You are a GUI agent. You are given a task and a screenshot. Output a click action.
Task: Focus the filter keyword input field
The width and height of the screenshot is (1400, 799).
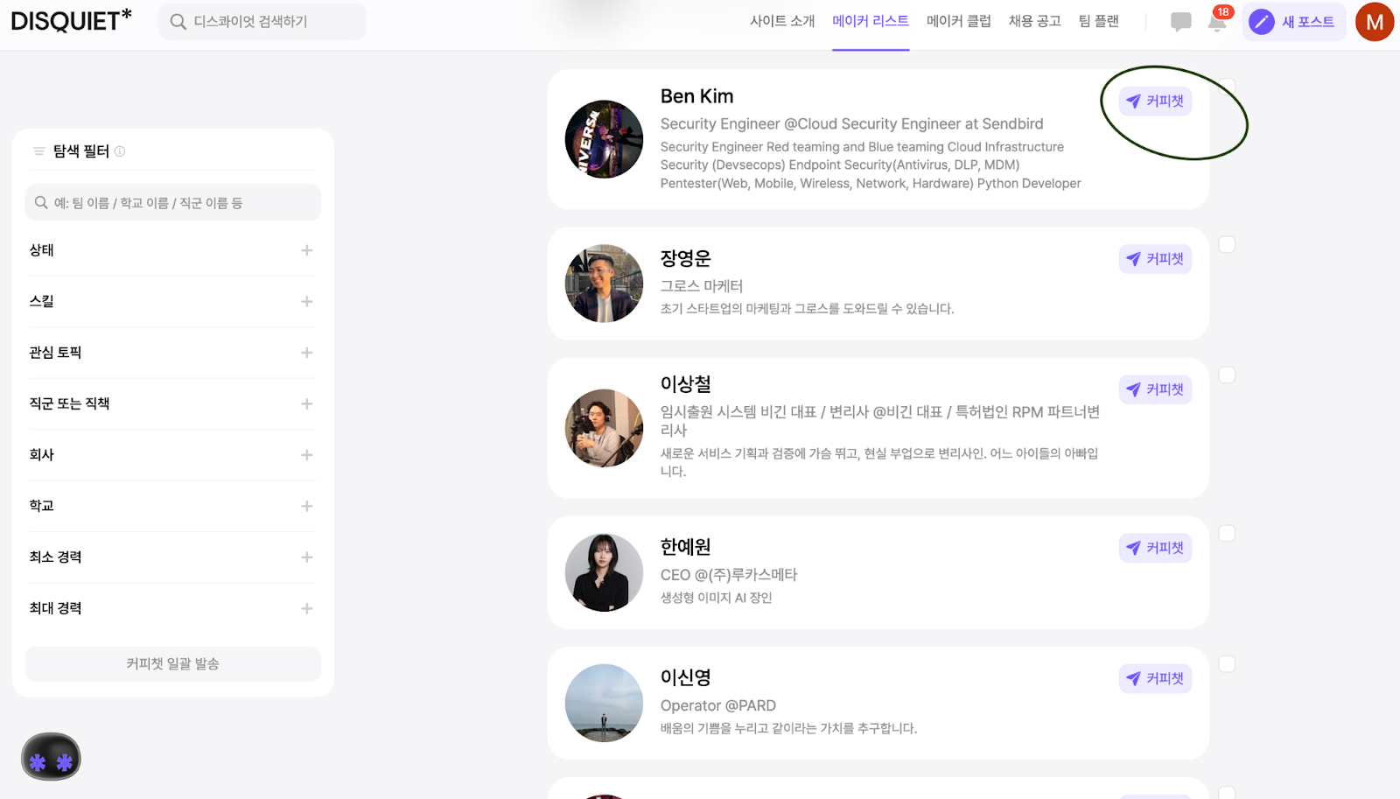point(172,203)
